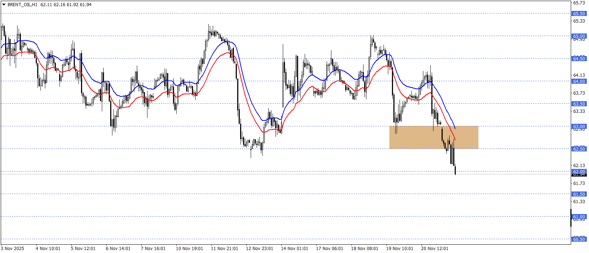Click the 10 Nov 19:01 time label
Screen dimensions: 589x253
point(189,249)
